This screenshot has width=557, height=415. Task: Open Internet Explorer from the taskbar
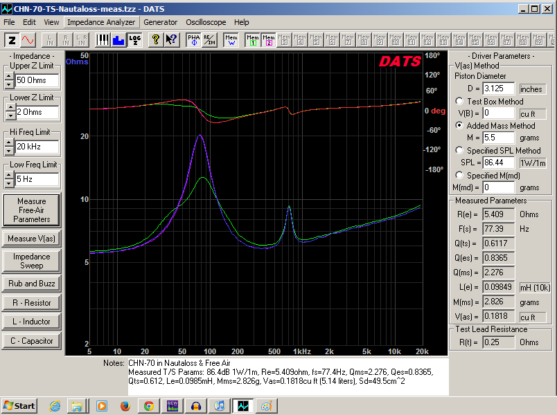(55, 406)
